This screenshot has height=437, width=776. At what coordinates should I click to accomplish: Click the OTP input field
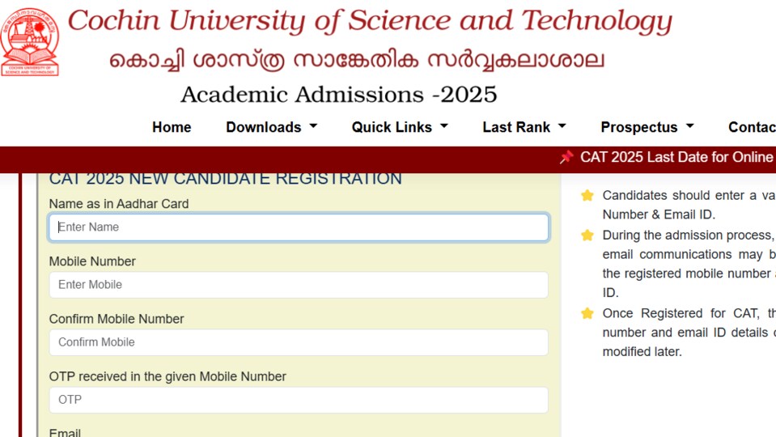click(299, 400)
